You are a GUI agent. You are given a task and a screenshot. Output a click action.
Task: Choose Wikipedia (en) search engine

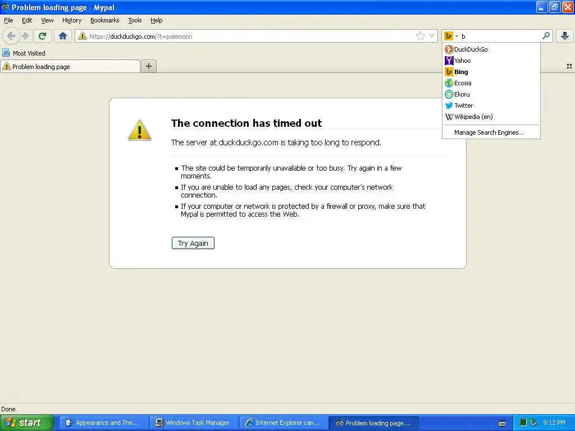[491, 117]
